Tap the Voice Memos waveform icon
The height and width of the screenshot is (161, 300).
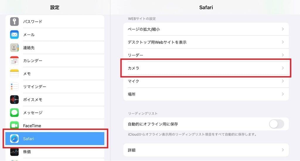(x=14, y=100)
